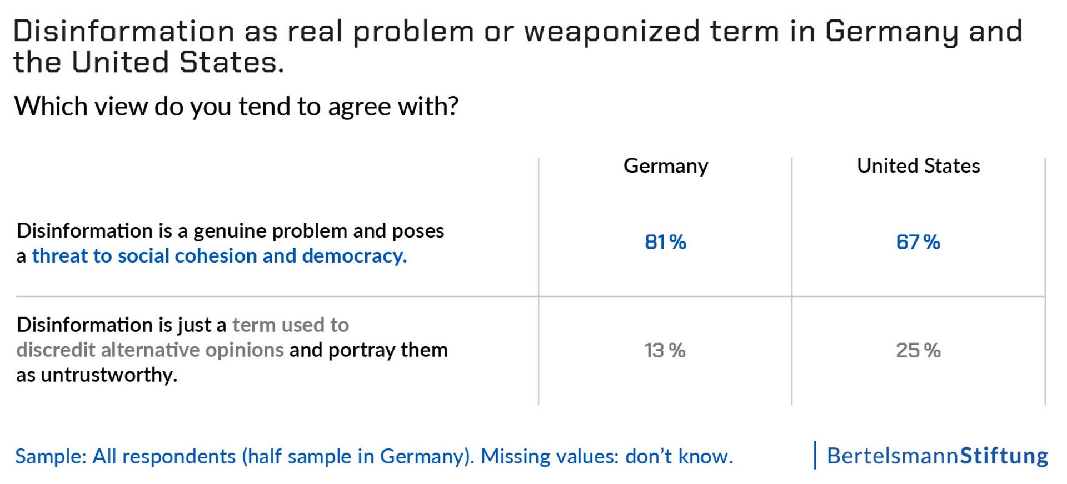Click 'Missing values: don't know' note
The image size is (1067, 484).
coord(607,456)
